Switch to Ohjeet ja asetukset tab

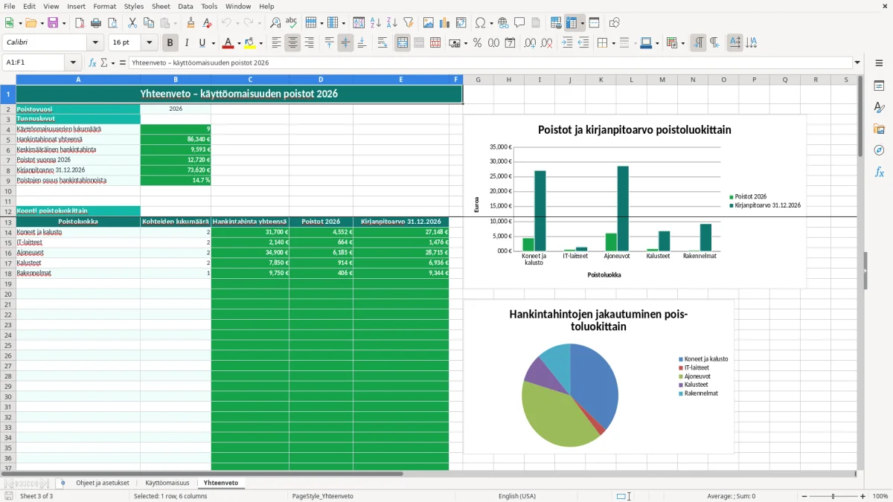tap(103, 483)
